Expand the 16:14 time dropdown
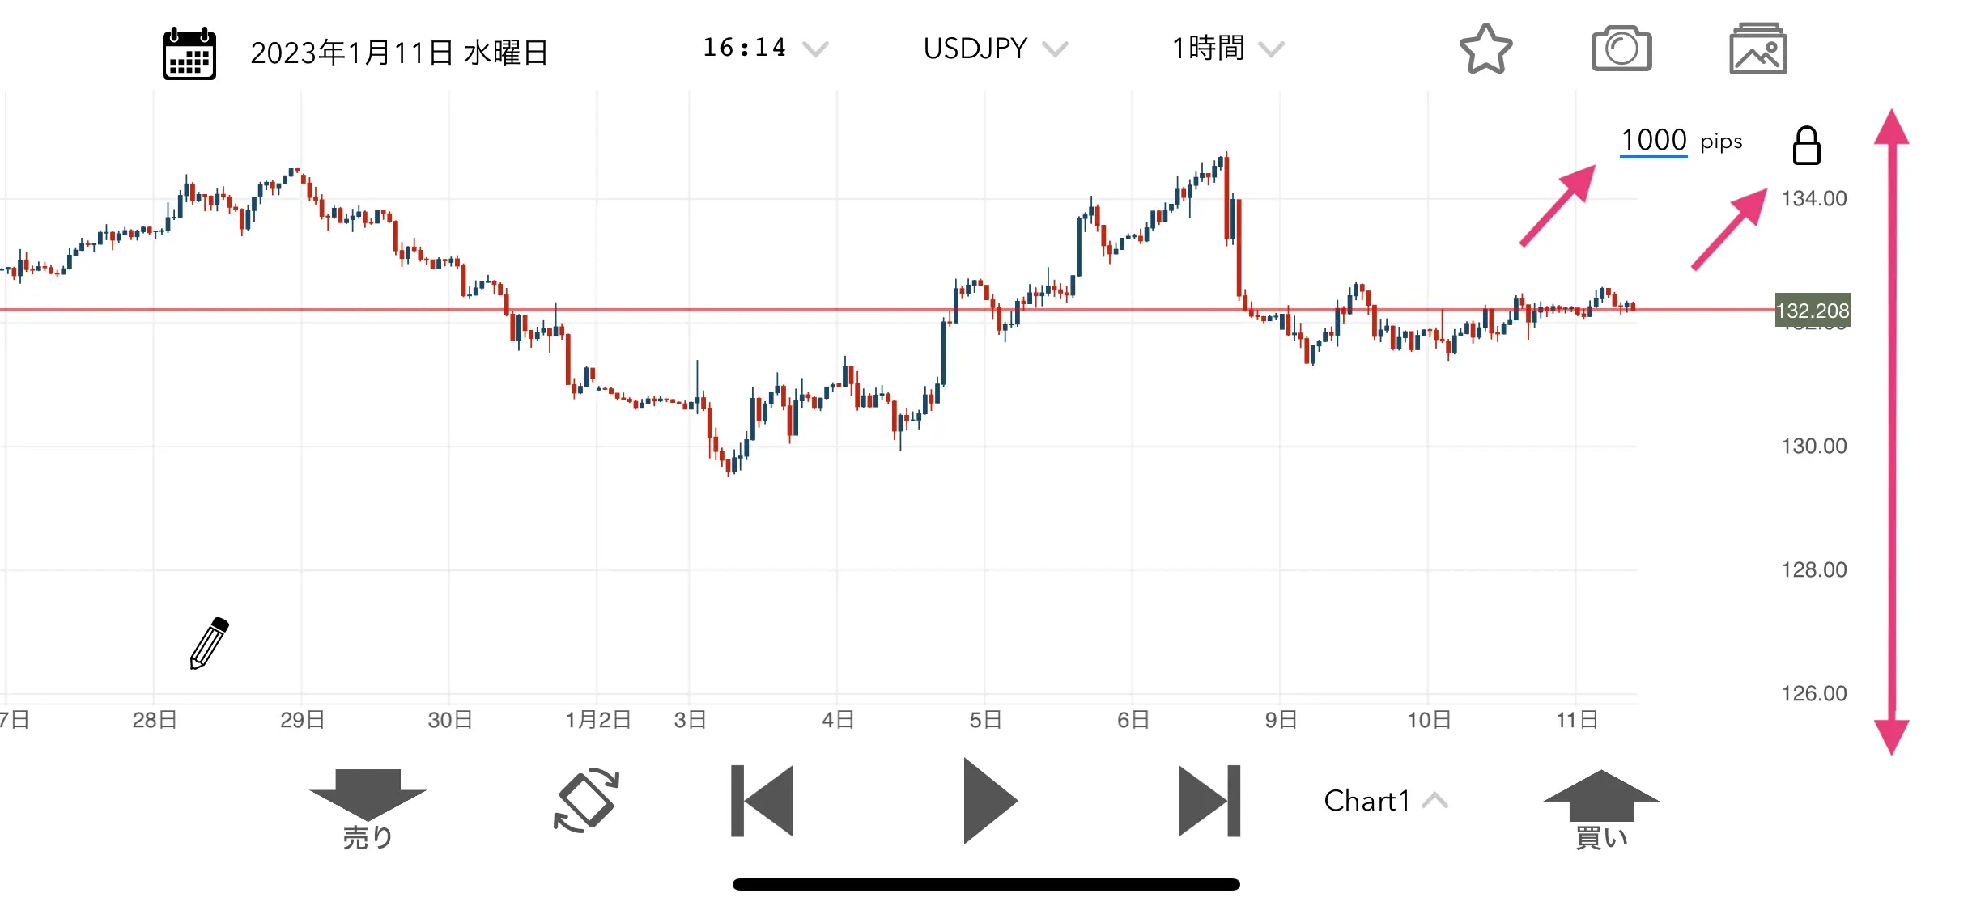 (765, 49)
